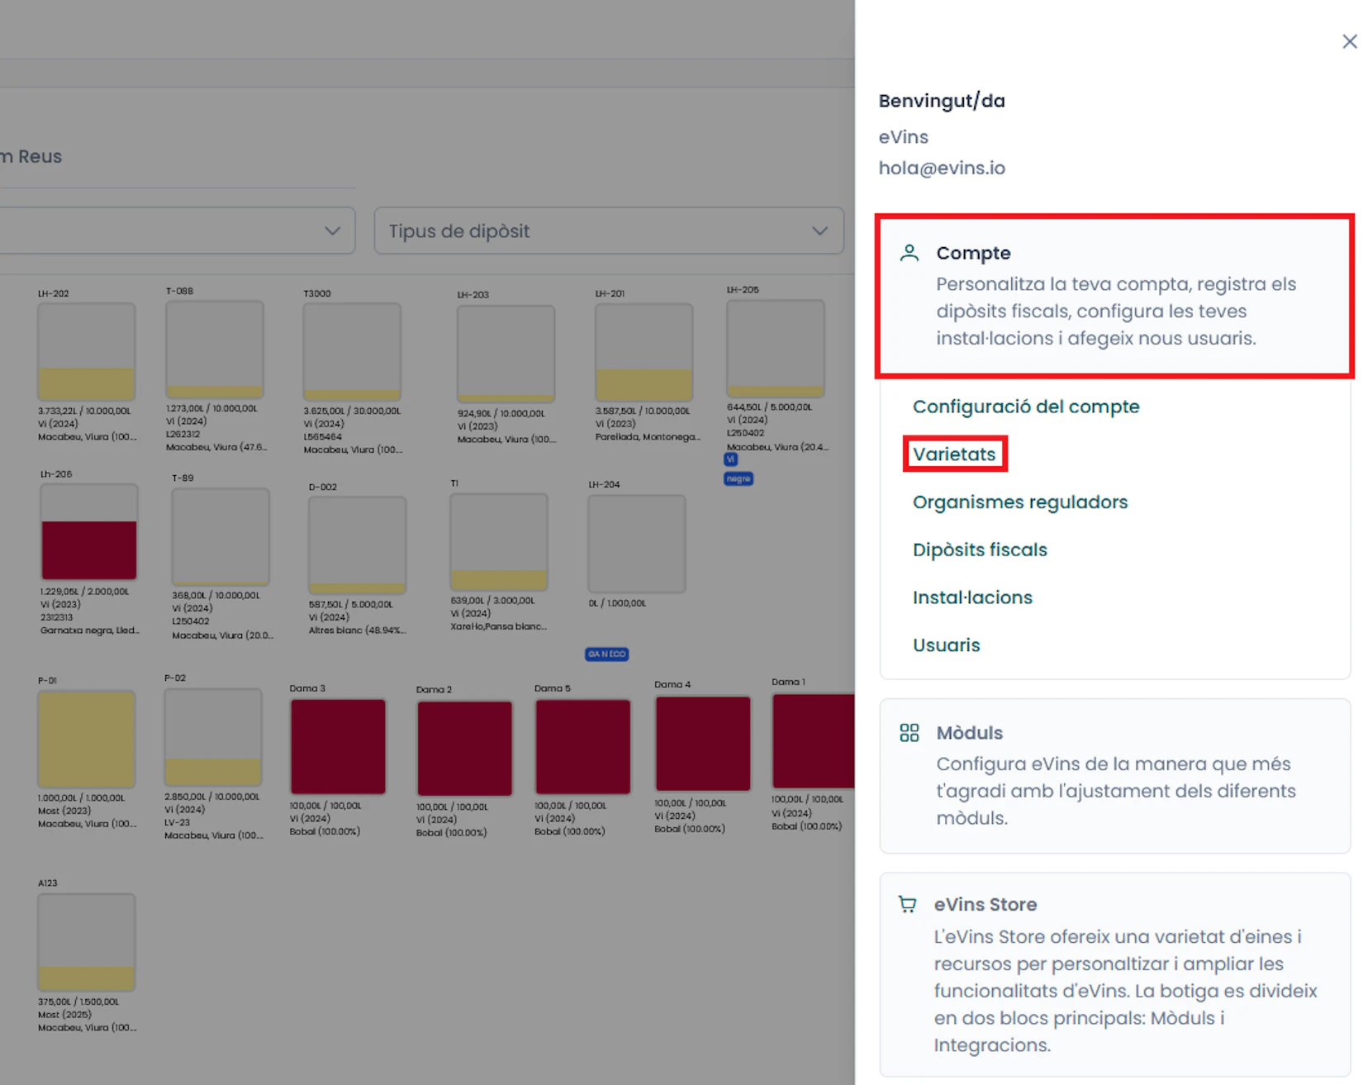The width and height of the screenshot is (1363, 1085).
Task: Click the empty LH-204 tank
Action: coord(636,544)
